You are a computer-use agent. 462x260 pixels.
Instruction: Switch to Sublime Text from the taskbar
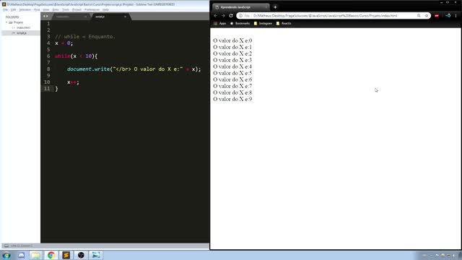[x=66, y=255]
